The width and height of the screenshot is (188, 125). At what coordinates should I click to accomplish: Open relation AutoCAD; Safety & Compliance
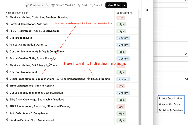click(29, 113)
